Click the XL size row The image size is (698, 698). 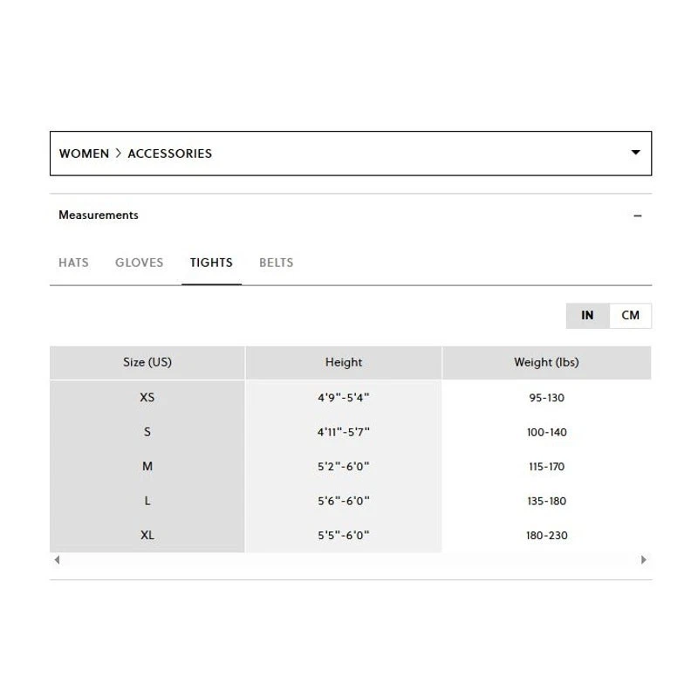(147, 535)
